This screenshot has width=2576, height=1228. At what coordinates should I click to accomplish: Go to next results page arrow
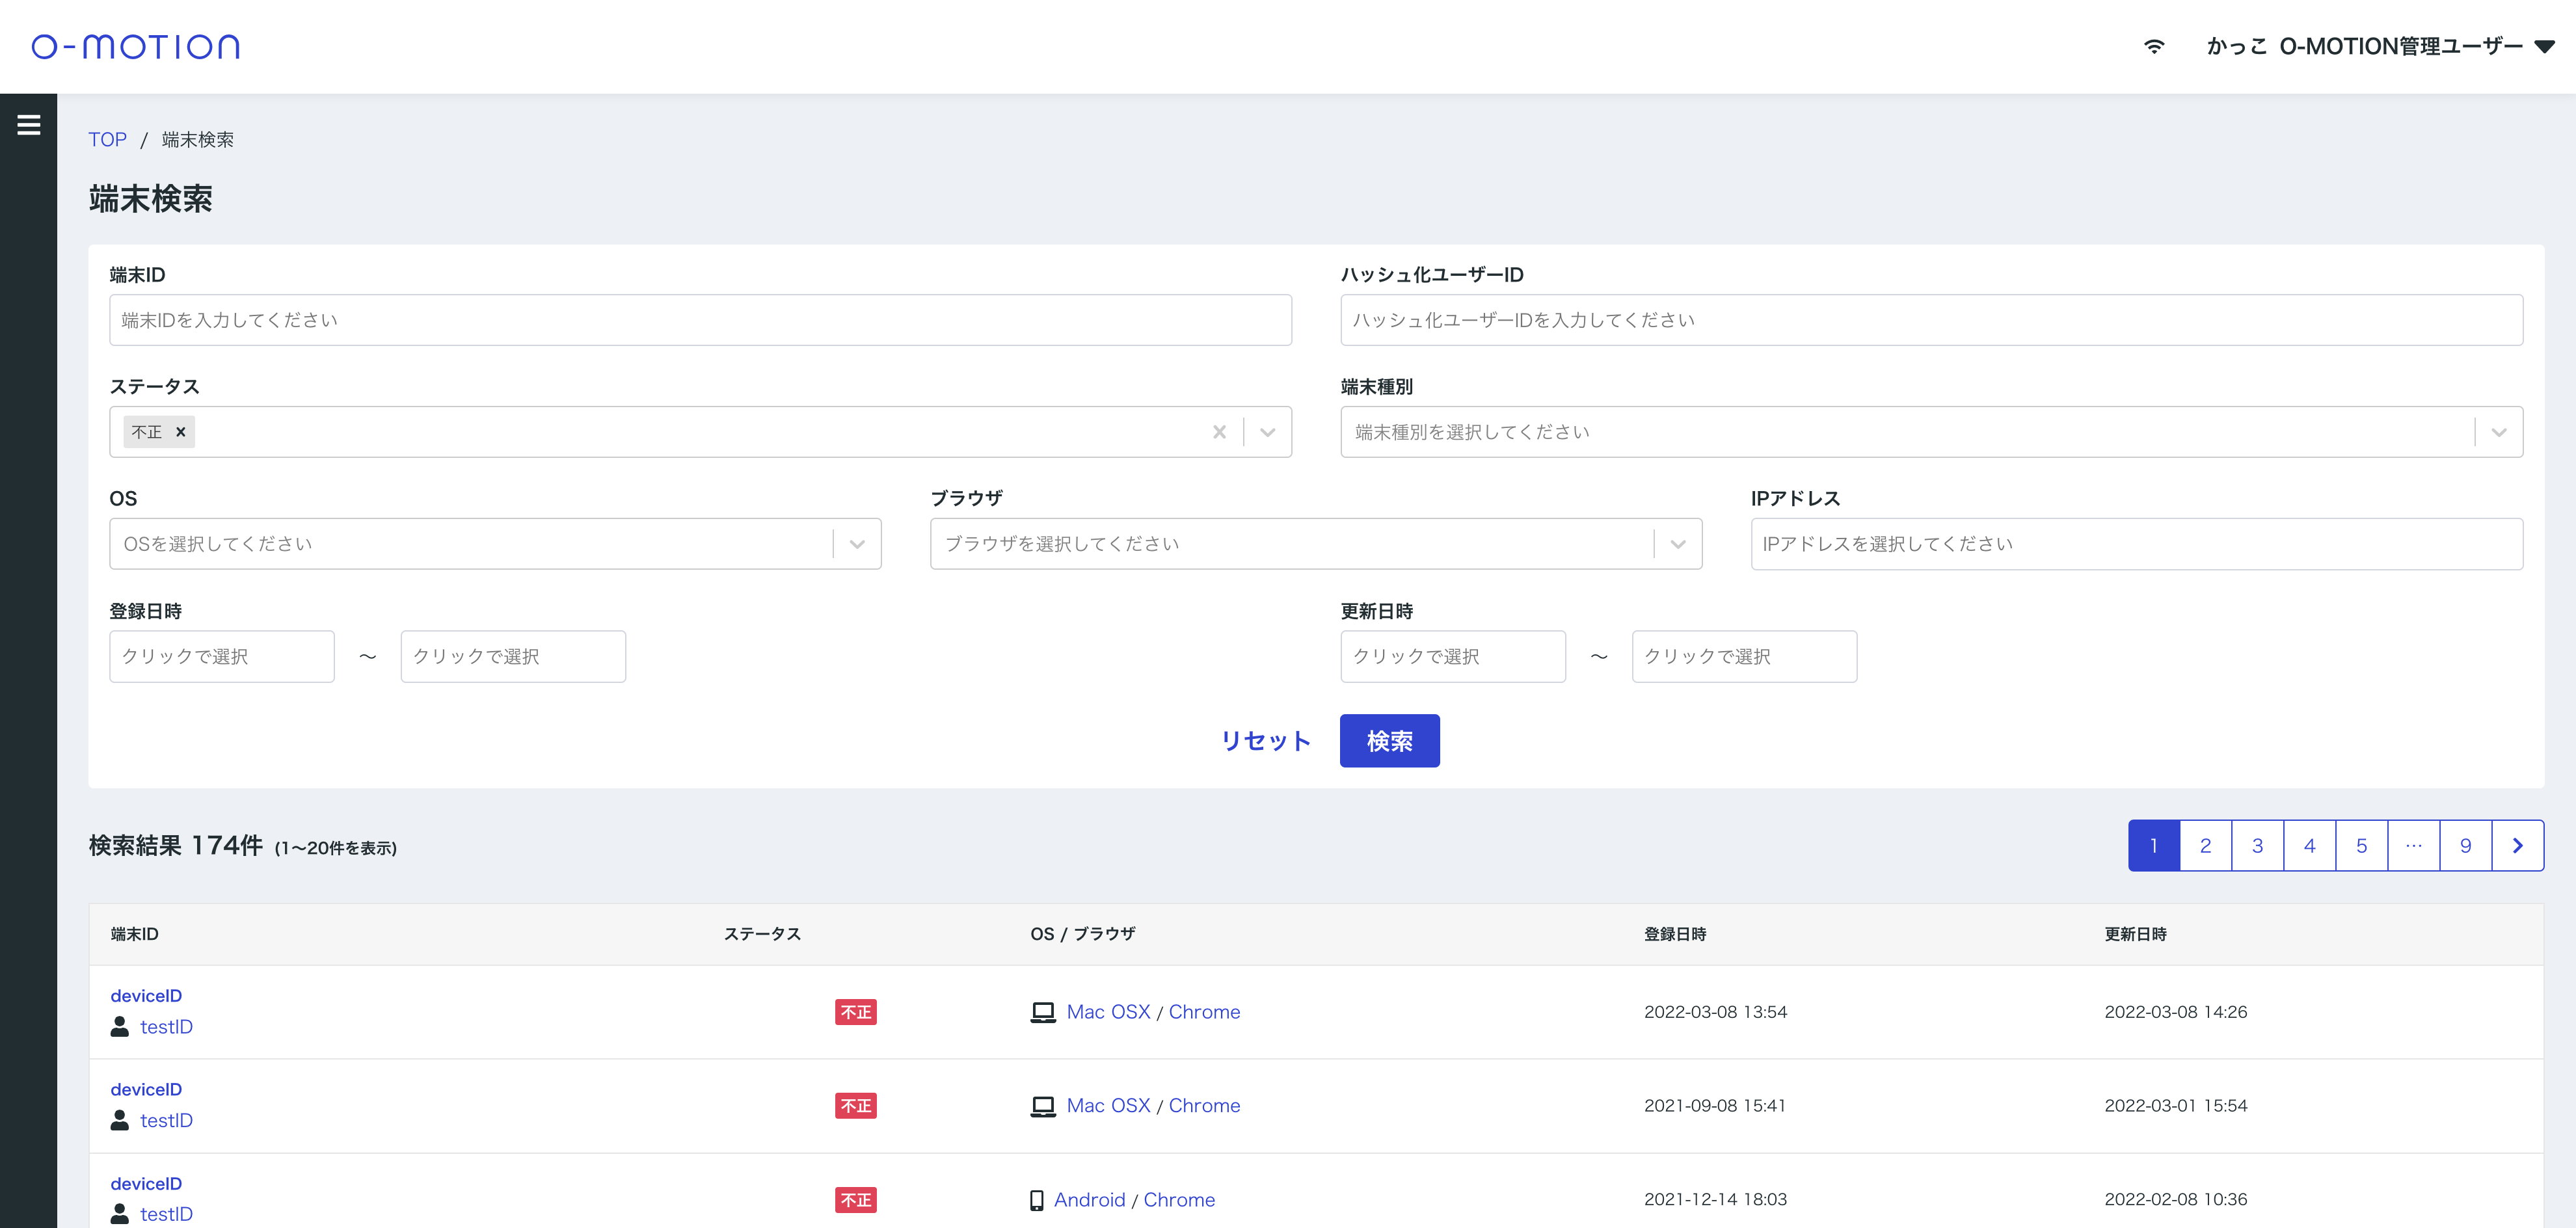2517,846
